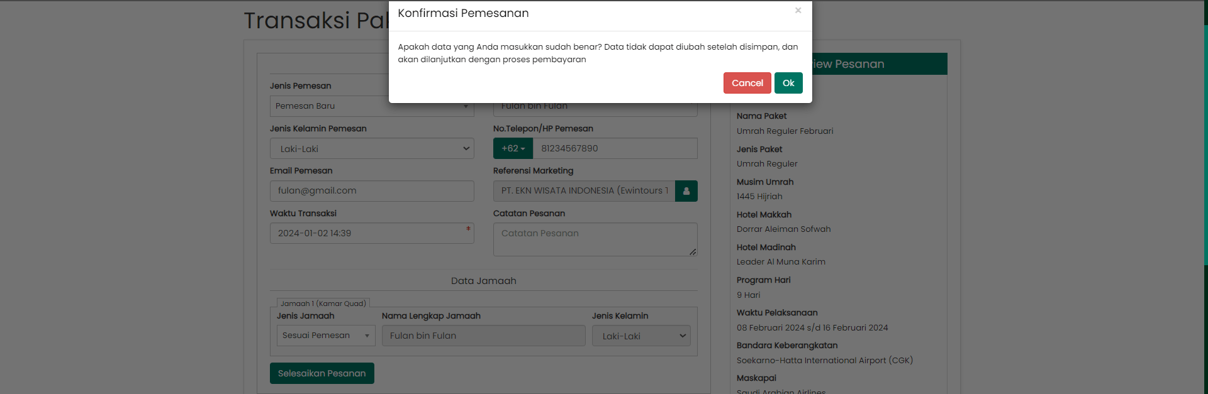Expand the Jenis Kelamin Pemesan dropdown
This screenshot has width=1208, height=394.
(372, 149)
